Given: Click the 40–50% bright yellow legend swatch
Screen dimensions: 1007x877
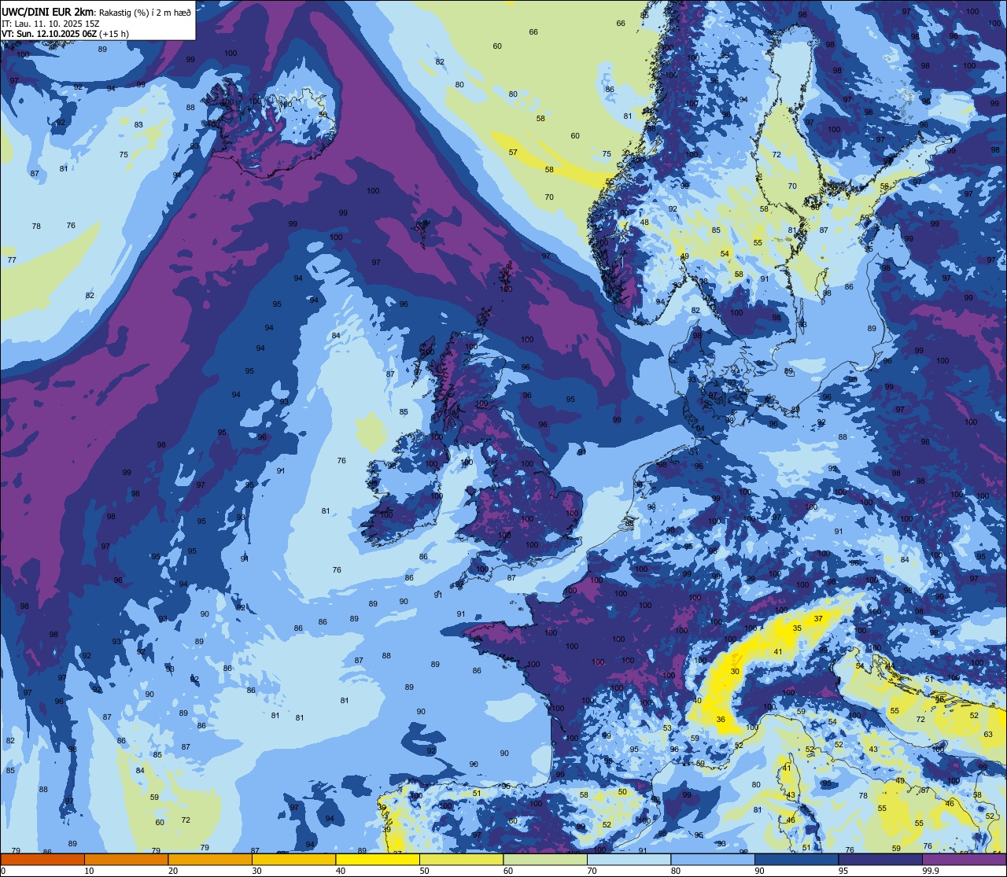Looking at the screenshot, I should pyautogui.click(x=378, y=859).
